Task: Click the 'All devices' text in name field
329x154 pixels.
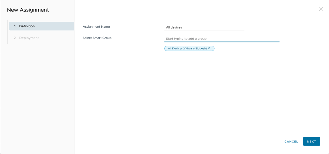Action: [174, 28]
